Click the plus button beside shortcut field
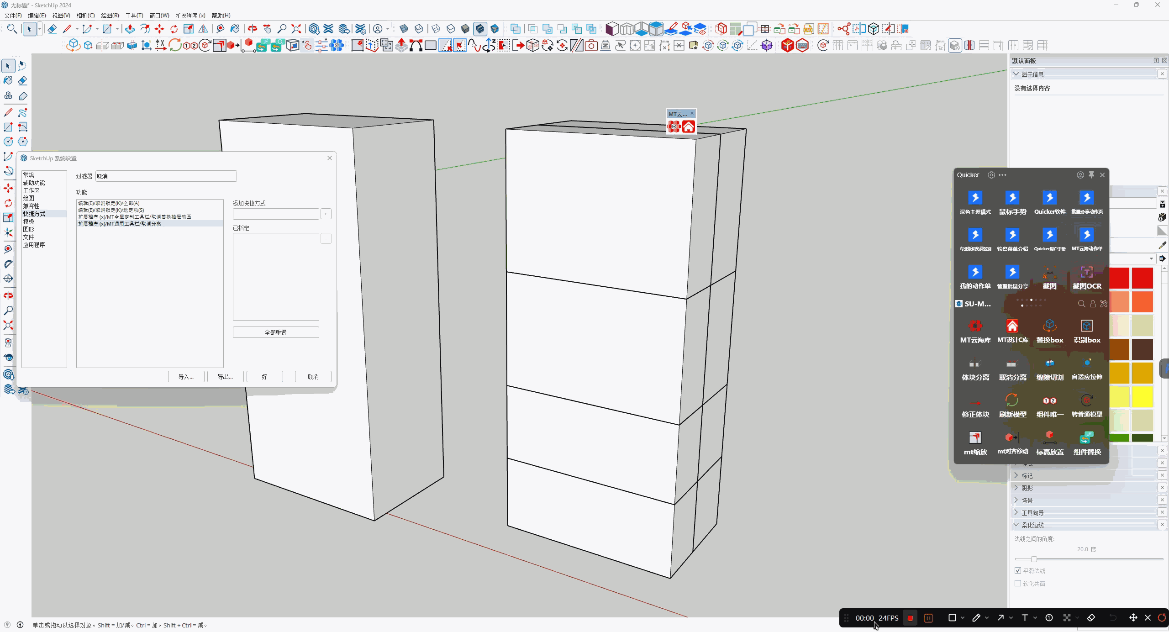Screen dimensions: 1169x632 tap(326, 214)
